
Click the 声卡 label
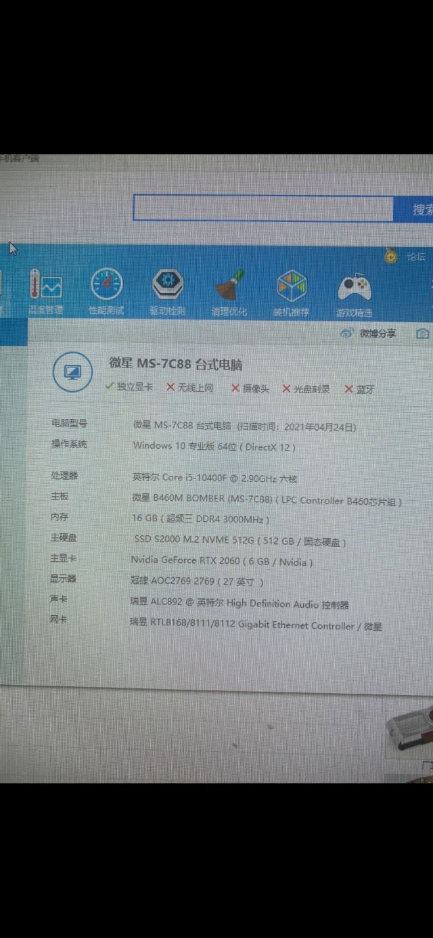tap(59, 599)
